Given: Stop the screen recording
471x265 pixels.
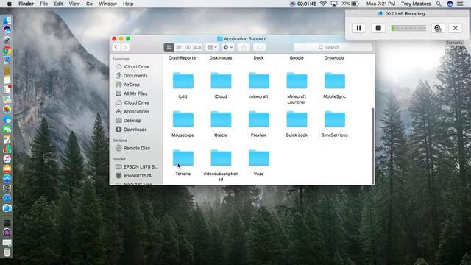Looking at the screenshot, I should (x=378, y=28).
